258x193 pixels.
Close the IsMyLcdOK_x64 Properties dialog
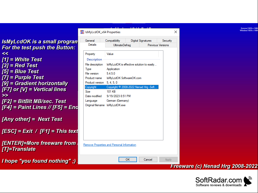[175, 32]
